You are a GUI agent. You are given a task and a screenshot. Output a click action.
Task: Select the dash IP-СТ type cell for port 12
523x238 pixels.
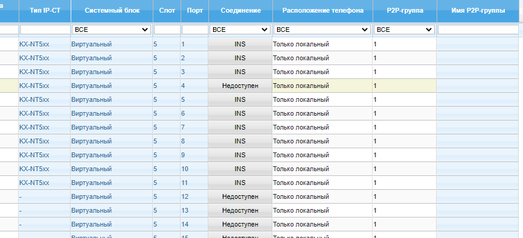pyautogui.click(x=45, y=196)
